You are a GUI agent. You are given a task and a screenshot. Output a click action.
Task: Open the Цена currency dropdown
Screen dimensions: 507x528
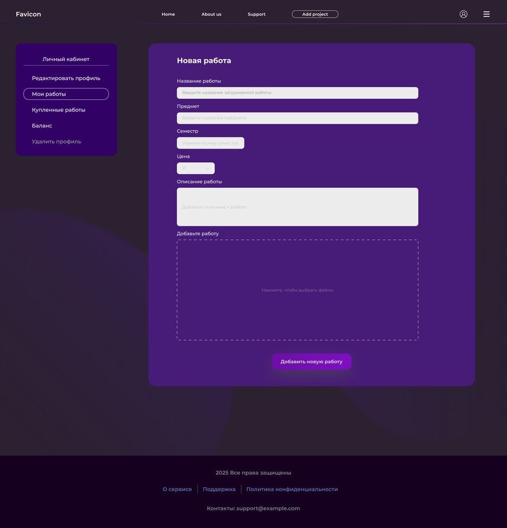196,168
